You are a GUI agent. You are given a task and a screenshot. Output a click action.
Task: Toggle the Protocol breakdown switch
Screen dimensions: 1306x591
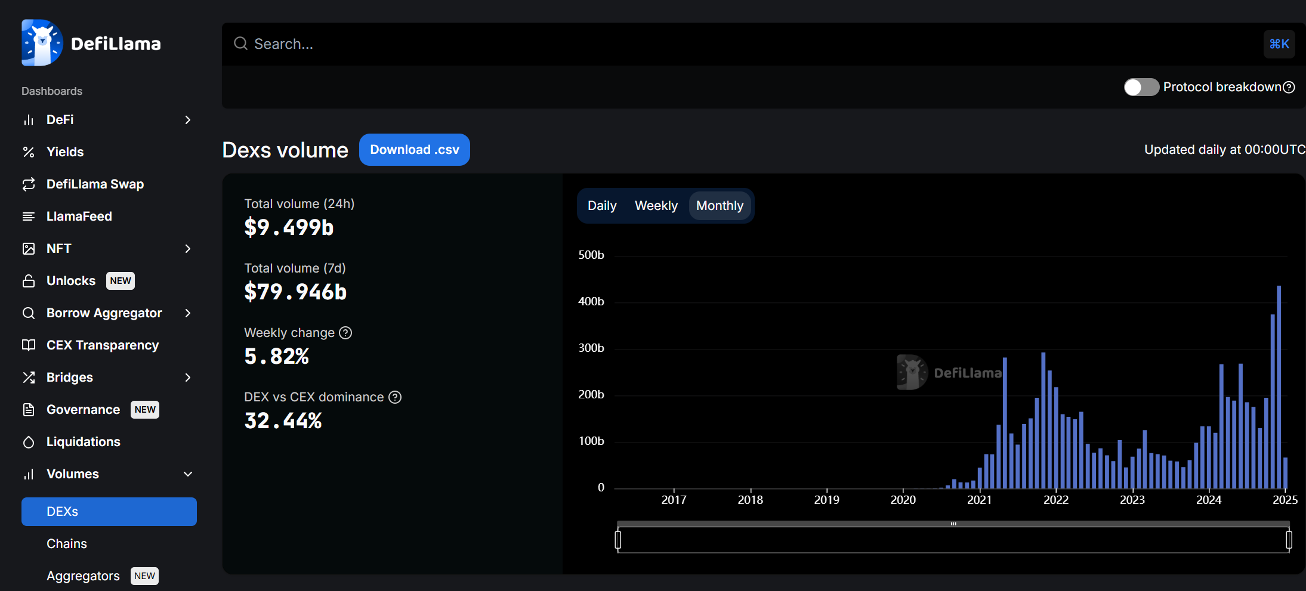click(1141, 87)
